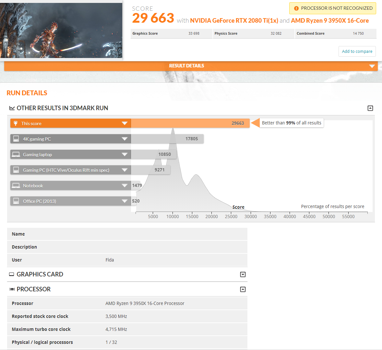Image resolution: width=382 pixels, height=350 pixels.
Task: Select the Physics Score cell
Action: (x=253, y=33)
